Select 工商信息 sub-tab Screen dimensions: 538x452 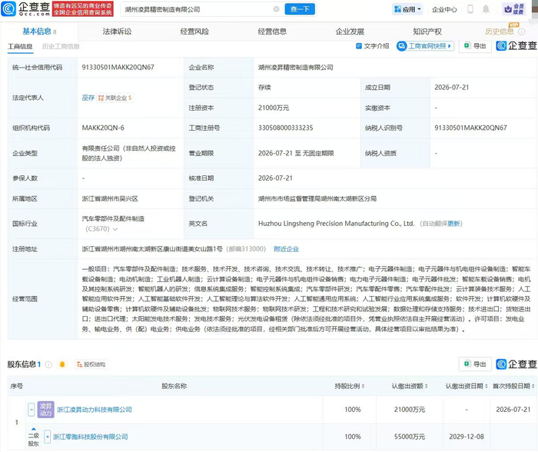coord(20,46)
